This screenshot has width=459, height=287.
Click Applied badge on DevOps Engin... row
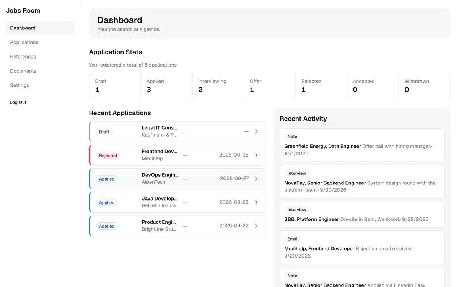point(107,179)
